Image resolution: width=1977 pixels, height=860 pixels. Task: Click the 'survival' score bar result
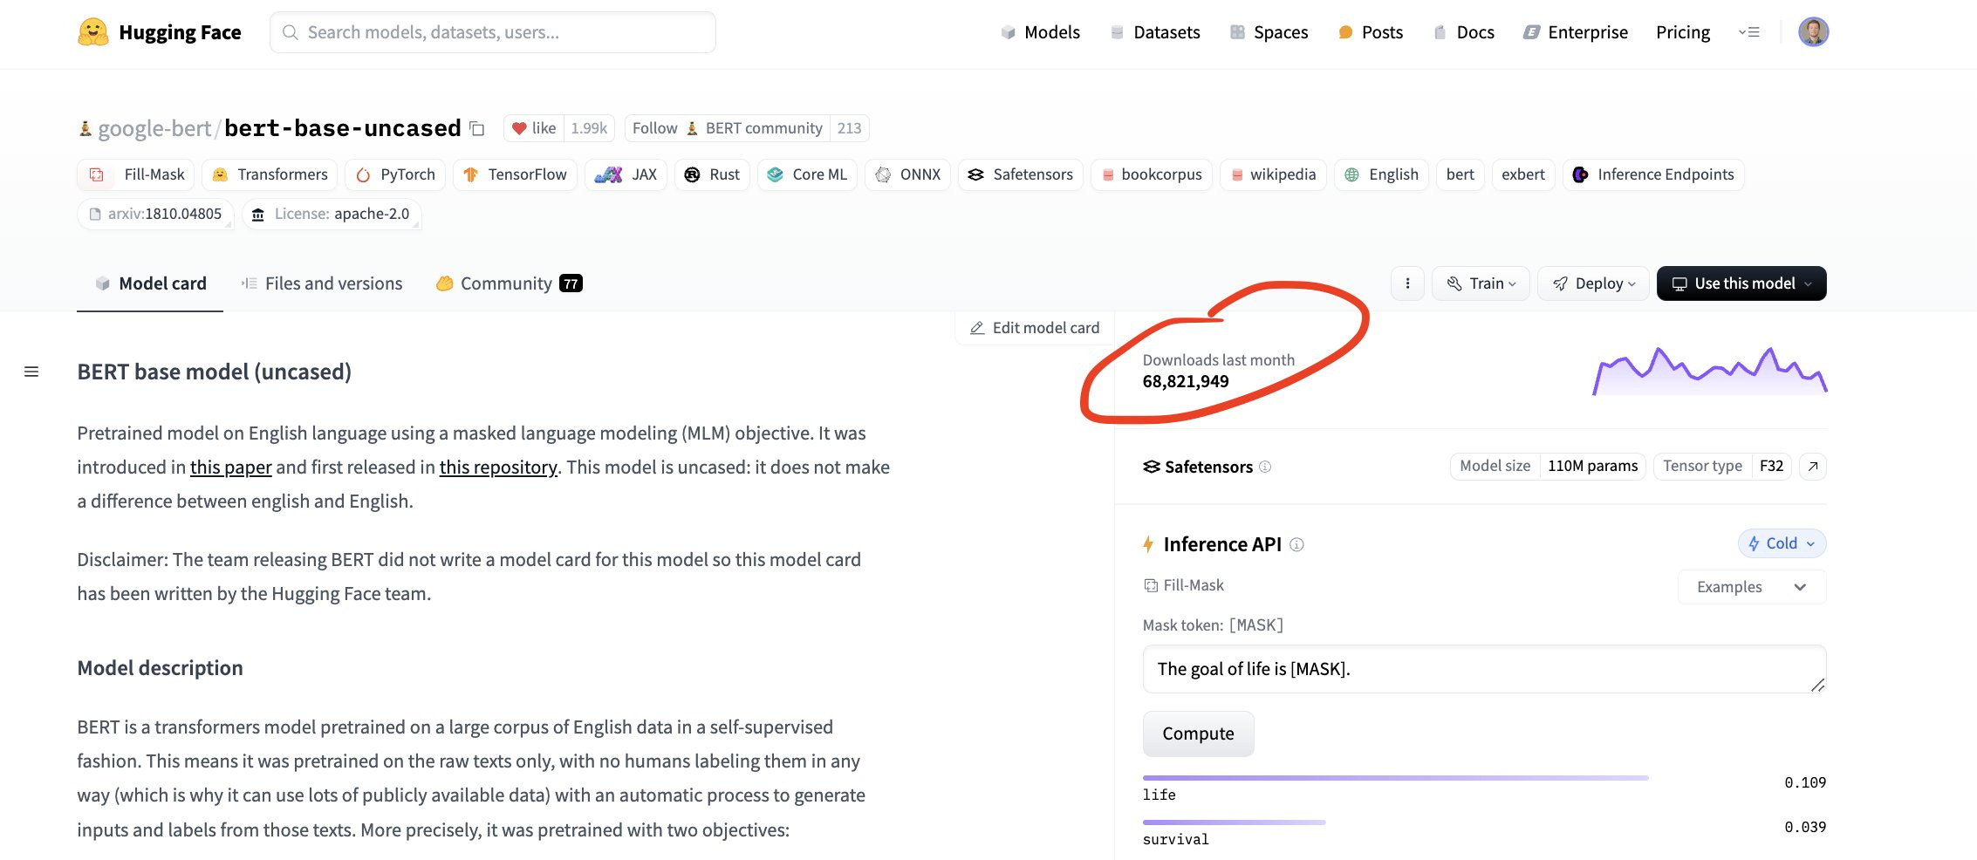click(1484, 833)
